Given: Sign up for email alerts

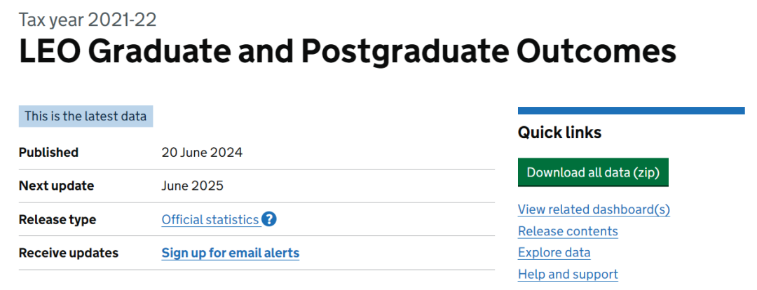Looking at the screenshot, I should (x=230, y=253).
